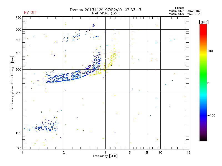Click the '-100' colorbar tick label
Image resolution: width=222 pixels, height=166 pixels.
click(x=211, y=115)
